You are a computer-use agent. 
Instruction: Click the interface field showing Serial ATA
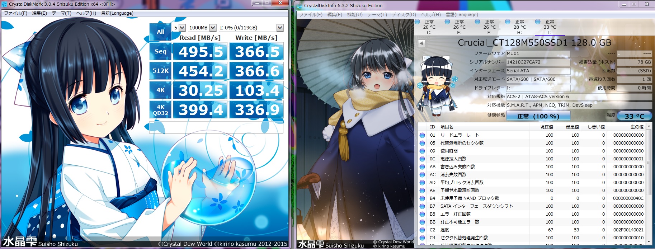538,71
